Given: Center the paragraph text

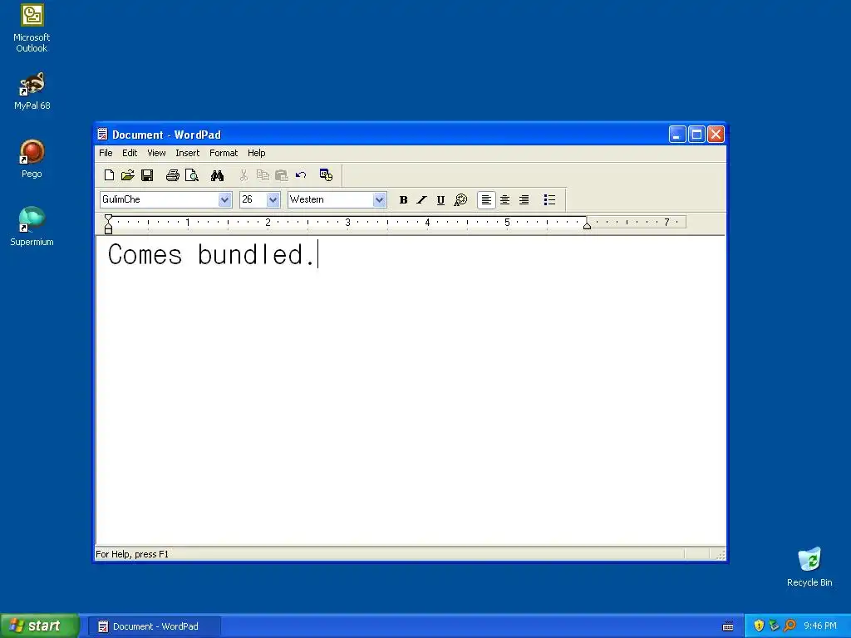Looking at the screenshot, I should tap(504, 200).
